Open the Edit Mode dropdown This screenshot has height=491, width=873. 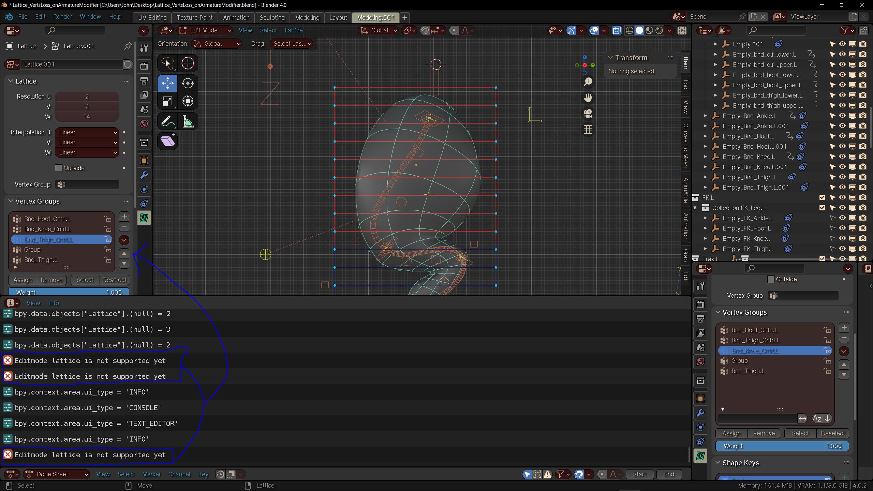[x=205, y=30]
